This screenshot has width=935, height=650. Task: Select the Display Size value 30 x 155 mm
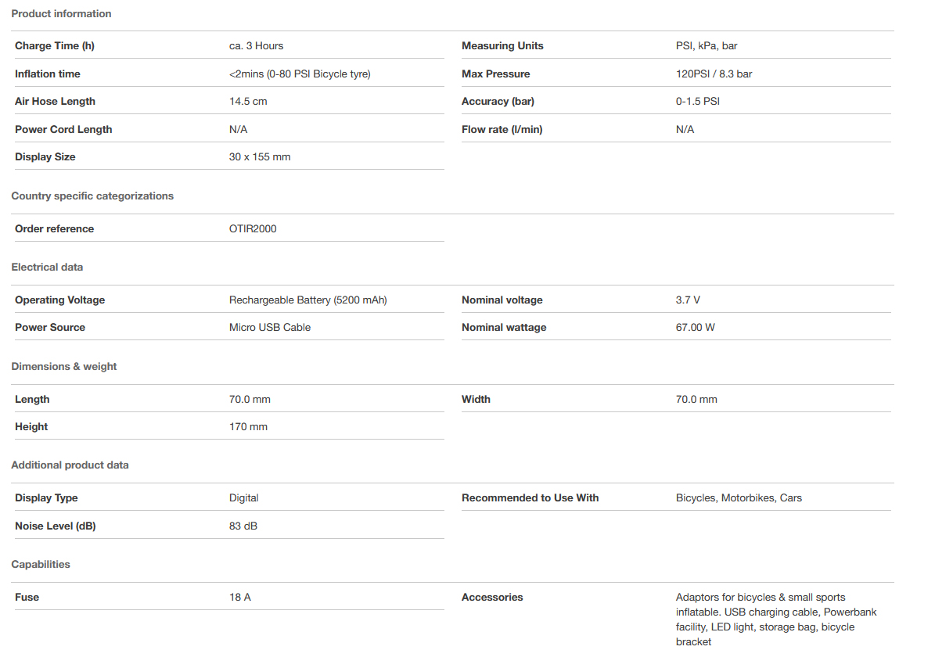pos(260,156)
